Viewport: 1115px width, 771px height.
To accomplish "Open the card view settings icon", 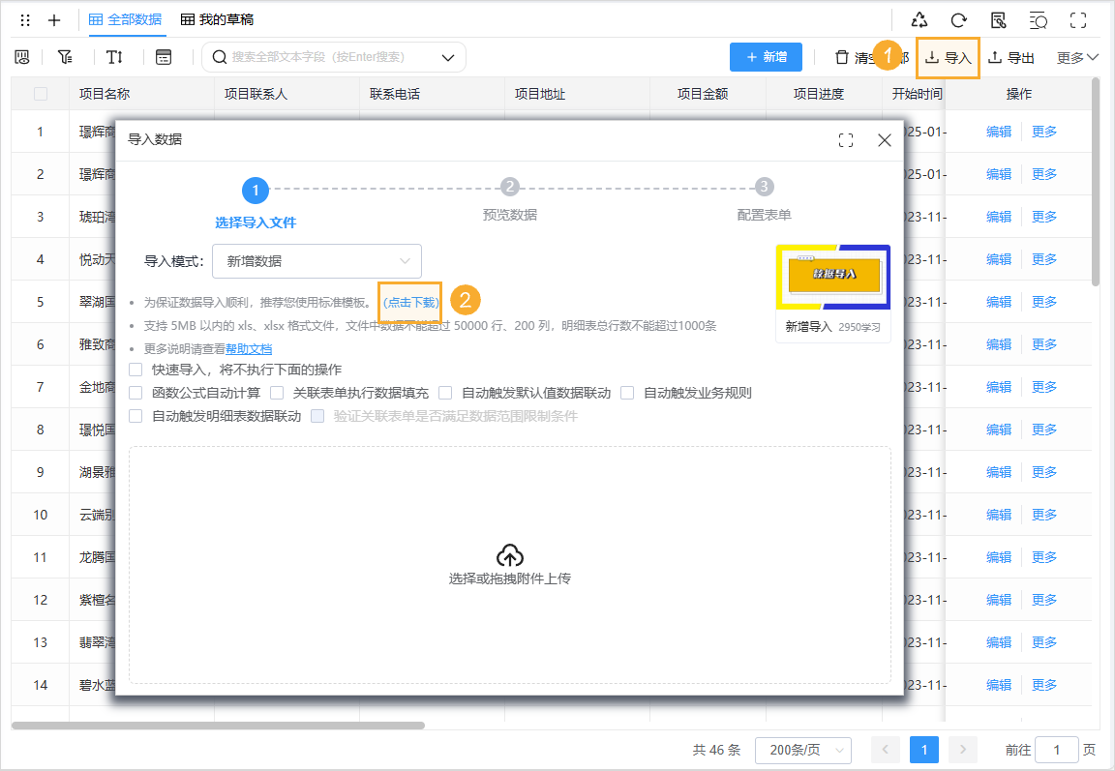I will click(x=164, y=57).
